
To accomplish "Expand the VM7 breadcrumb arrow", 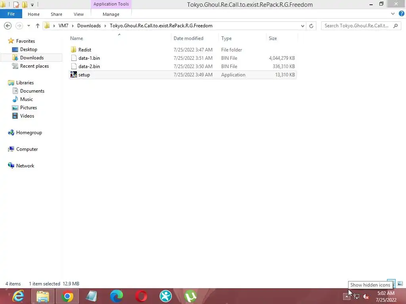I will click(x=73, y=26).
